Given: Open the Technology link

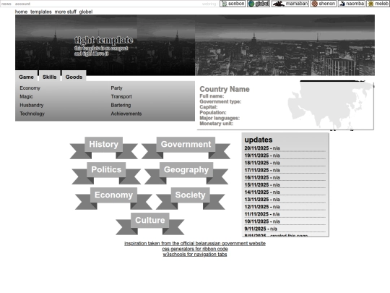Looking at the screenshot, I should click(x=32, y=114).
